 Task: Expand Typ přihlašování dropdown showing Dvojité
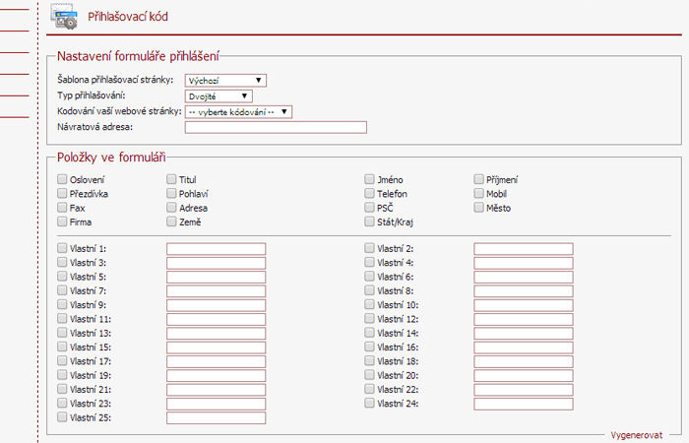pyautogui.click(x=219, y=96)
